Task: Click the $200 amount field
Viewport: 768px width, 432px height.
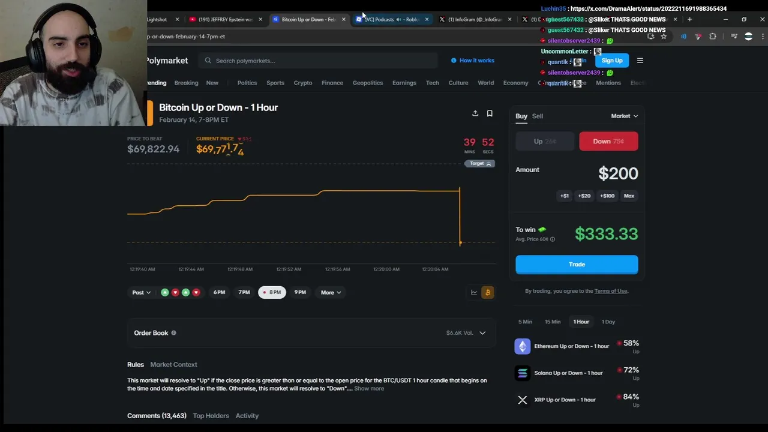Action: [x=618, y=173]
